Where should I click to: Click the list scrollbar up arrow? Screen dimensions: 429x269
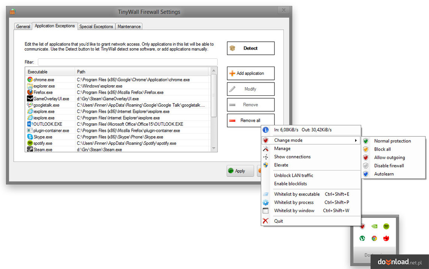pos(214,71)
